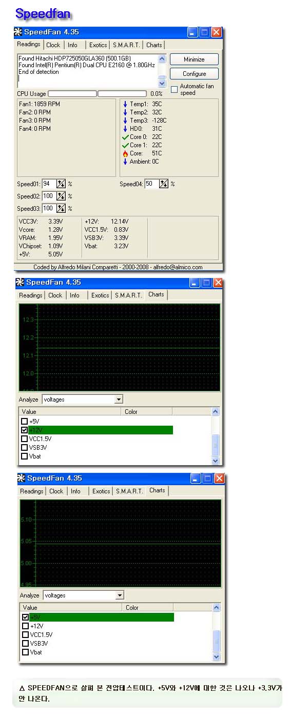Viewport: 308px width, 718px height.
Task: Click Found Hitachi HDP725050GLA360 log line
Action: point(75,58)
